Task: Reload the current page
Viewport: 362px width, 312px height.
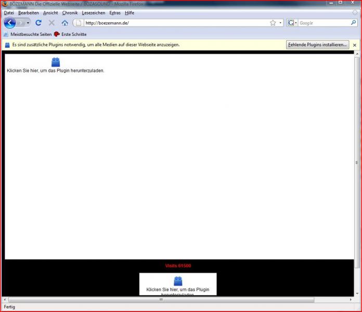Action: (x=38, y=23)
